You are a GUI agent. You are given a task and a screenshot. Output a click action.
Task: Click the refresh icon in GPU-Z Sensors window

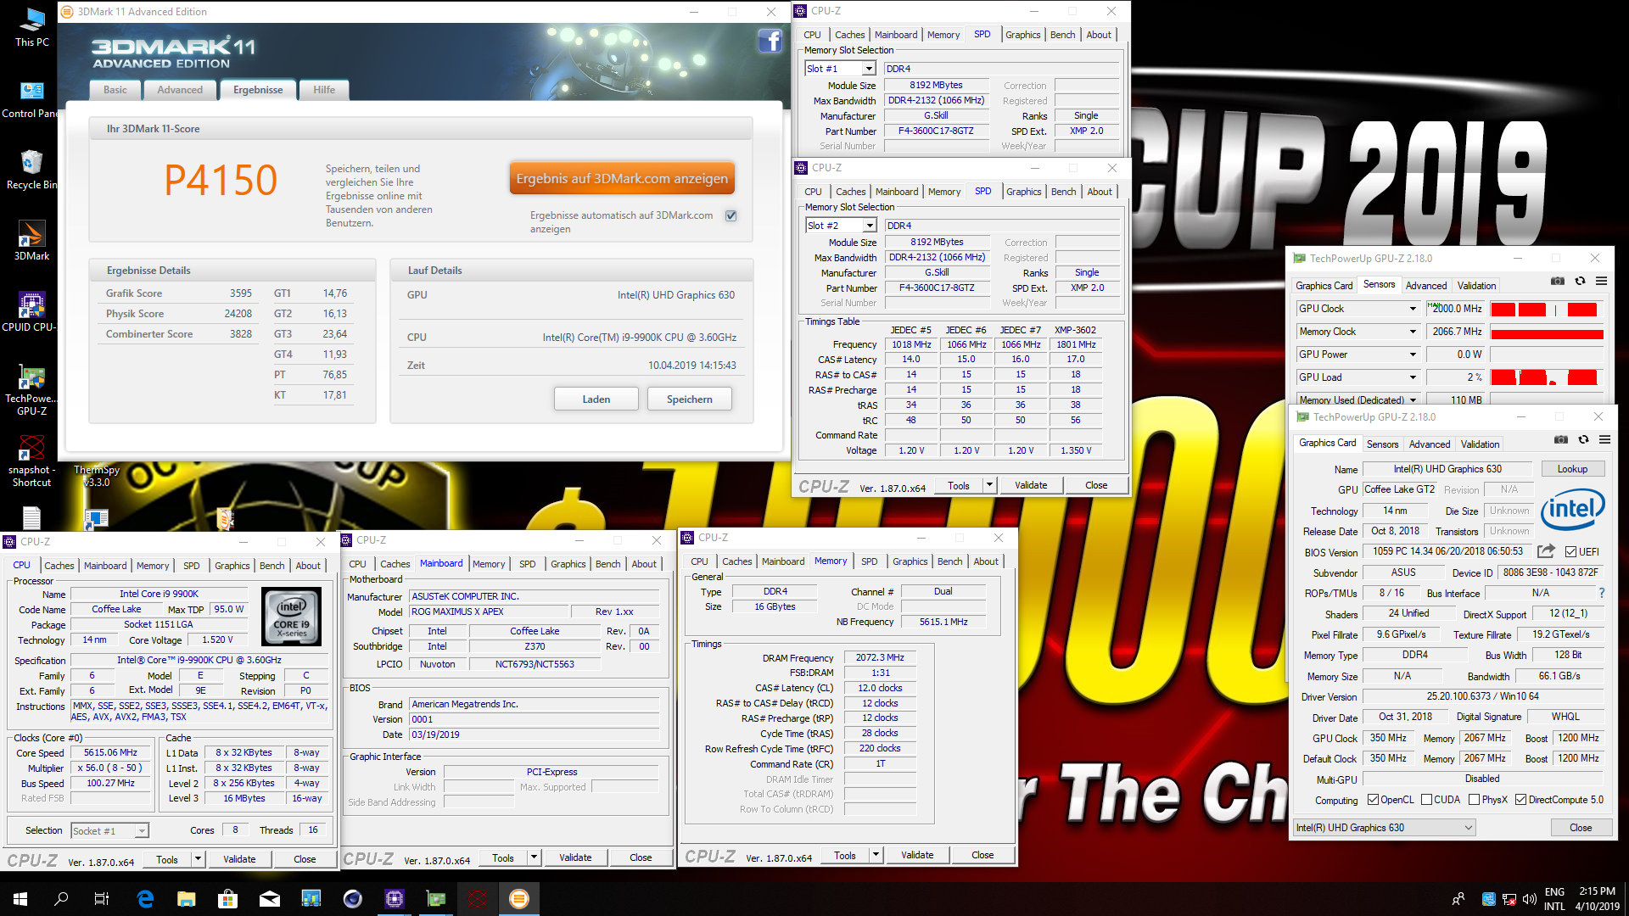pyautogui.click(x=1580, y=281)
